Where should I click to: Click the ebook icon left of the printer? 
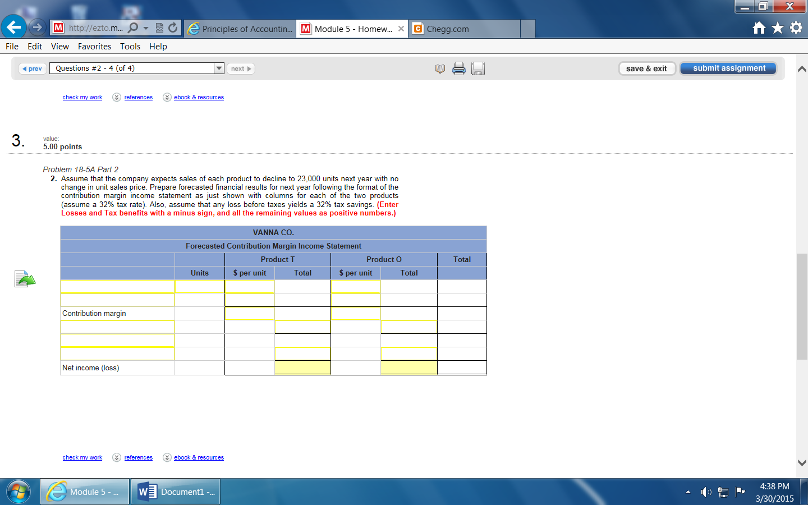[440, 68]
